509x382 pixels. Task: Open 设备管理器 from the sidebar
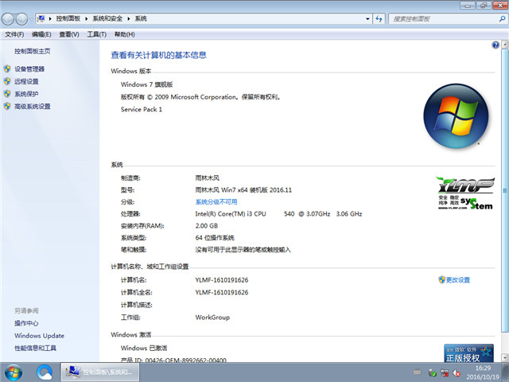(29, 69)
